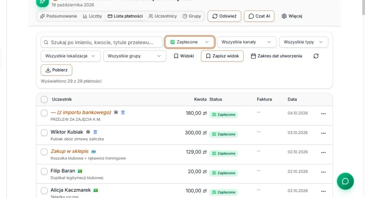Expand Wszystkie typy dropdown
Screen dimensions: 365x198
point(303,42)
